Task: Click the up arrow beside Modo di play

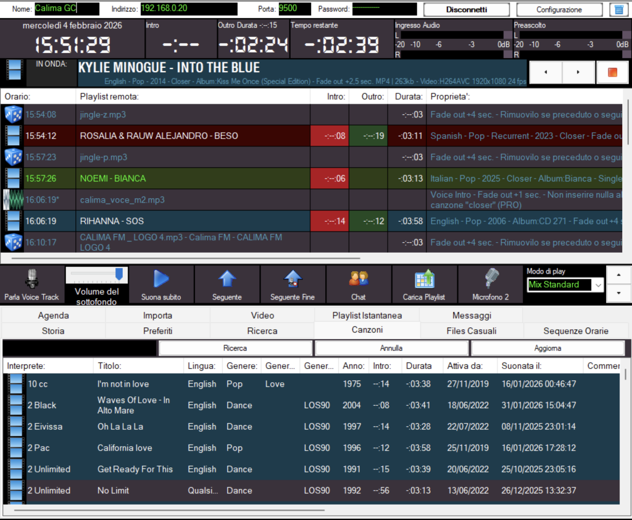Action: (x=618, y=275)
